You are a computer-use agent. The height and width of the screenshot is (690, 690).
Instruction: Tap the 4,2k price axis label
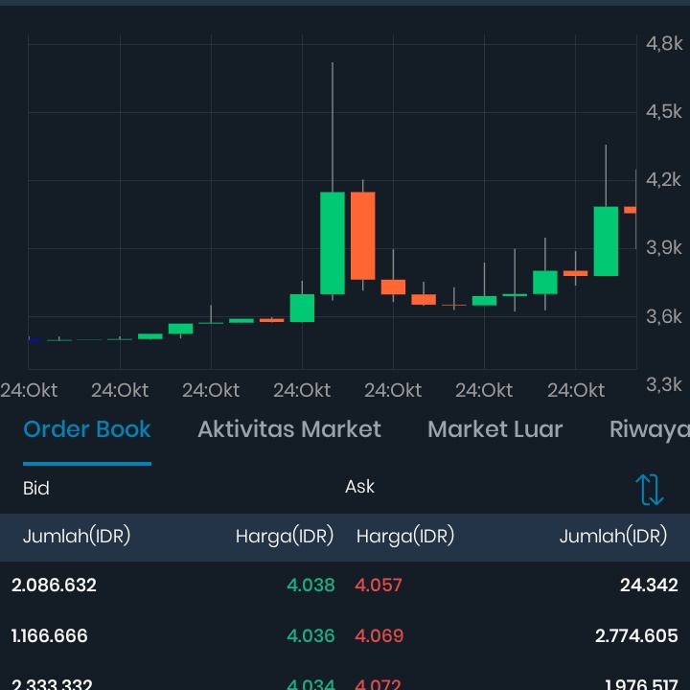pyautogui.click(x=663, y=179)
